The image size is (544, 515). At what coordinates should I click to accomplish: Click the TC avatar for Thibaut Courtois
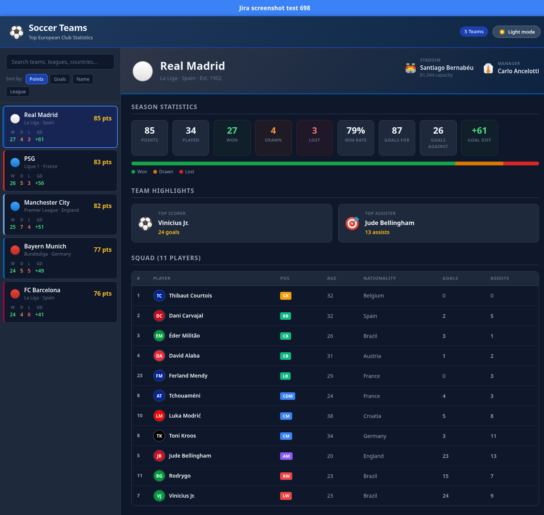[x=159, y=296]
